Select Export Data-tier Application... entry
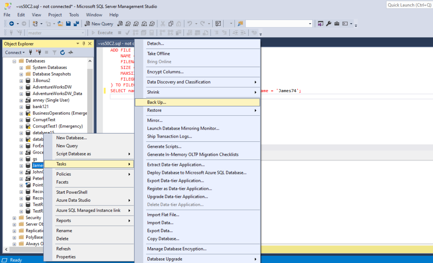The image size is (433, 263). (197, 181)
